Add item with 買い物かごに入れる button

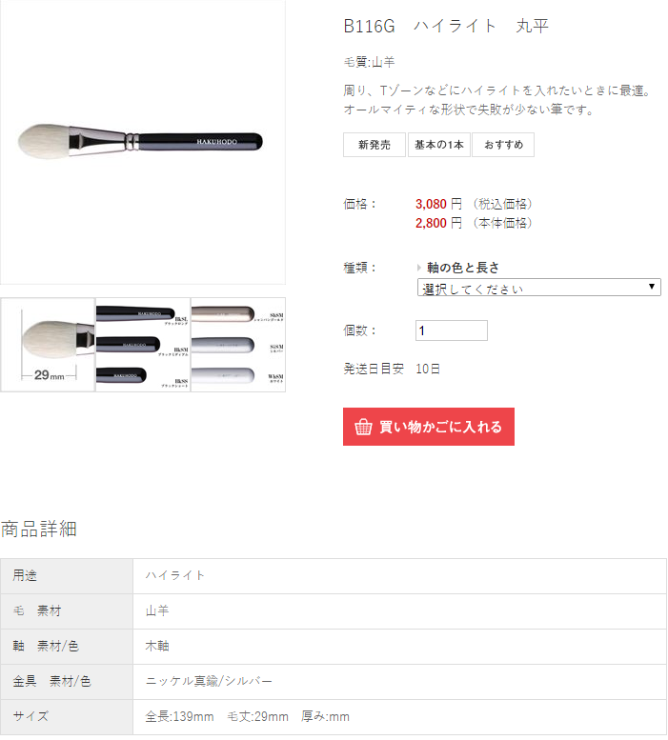[x=428, y=427]
